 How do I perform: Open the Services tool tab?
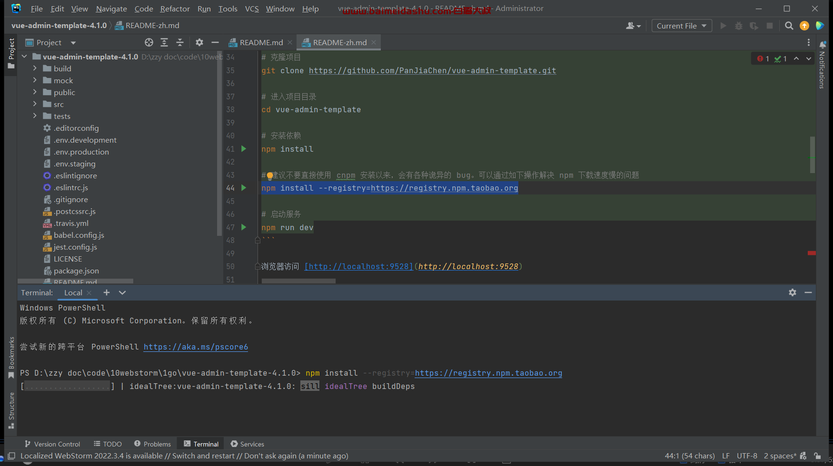pyautogui.click(x=248, y=444)
